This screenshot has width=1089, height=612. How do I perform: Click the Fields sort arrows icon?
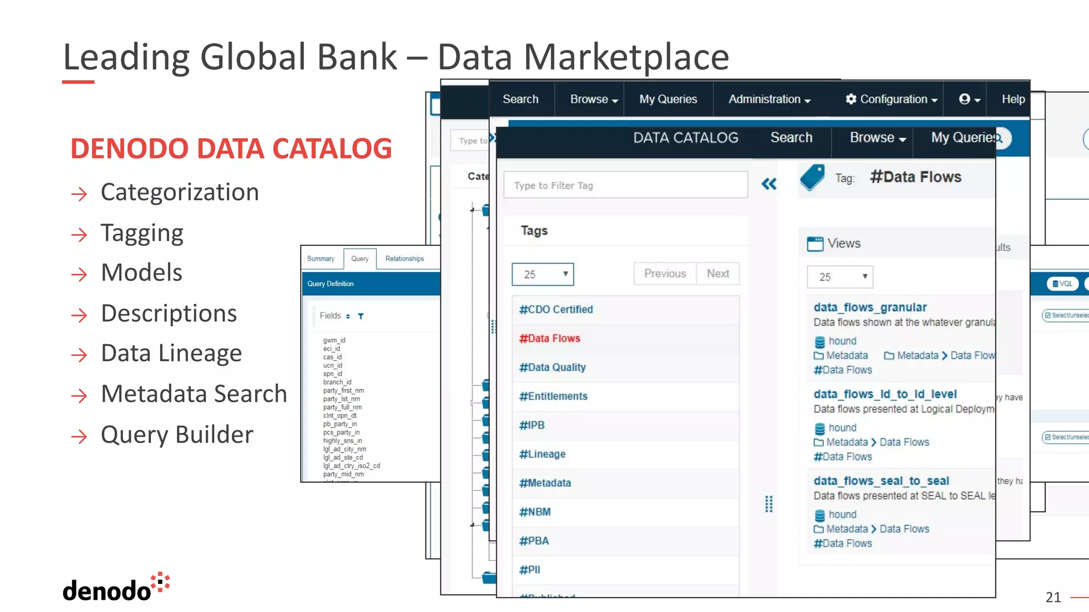coord(348,316)
